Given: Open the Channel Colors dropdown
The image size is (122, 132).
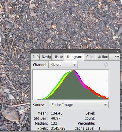Looking at the screenshot, I should [63, 65].
